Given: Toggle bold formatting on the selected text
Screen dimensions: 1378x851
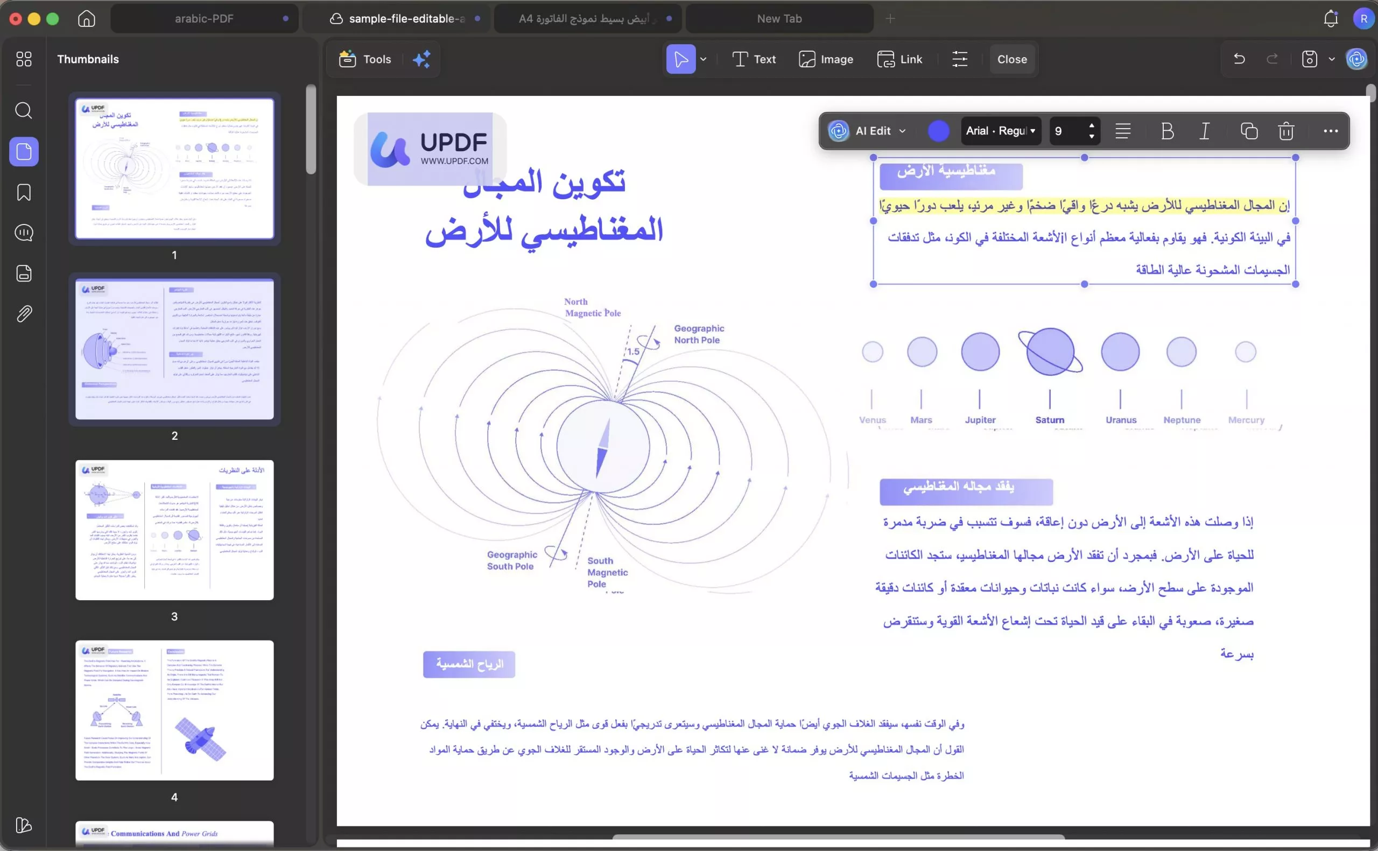Looking at the screenshot, I should 1166,131.
